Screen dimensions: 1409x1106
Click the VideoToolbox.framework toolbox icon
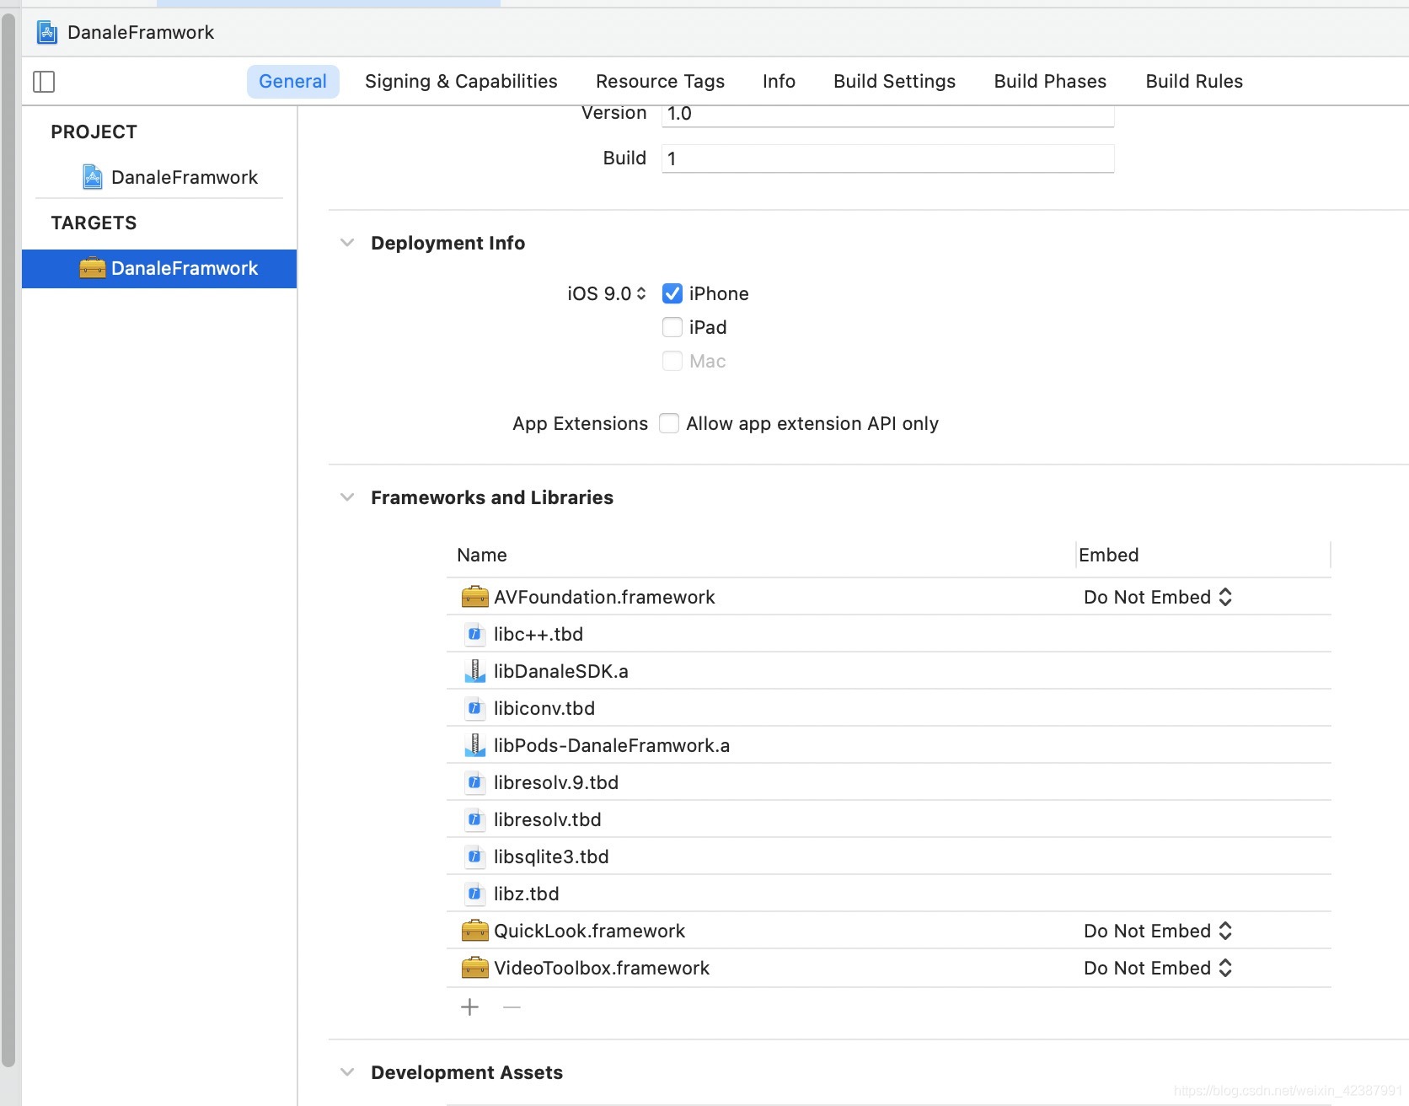tap(475, 968)
